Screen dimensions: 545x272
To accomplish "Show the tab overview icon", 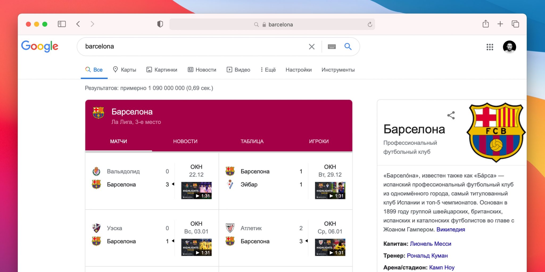I will (x=515, y=24).
